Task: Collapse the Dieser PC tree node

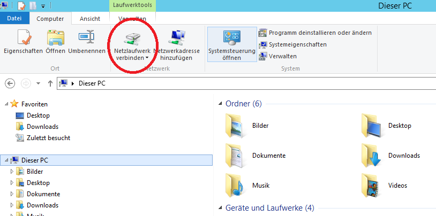Action: click(5, 160)
